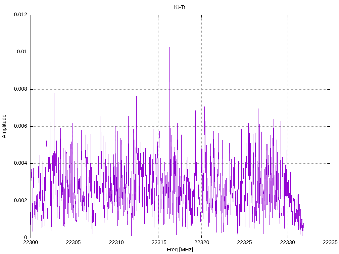Click the y-axis value 0.012

coord(21,15)
